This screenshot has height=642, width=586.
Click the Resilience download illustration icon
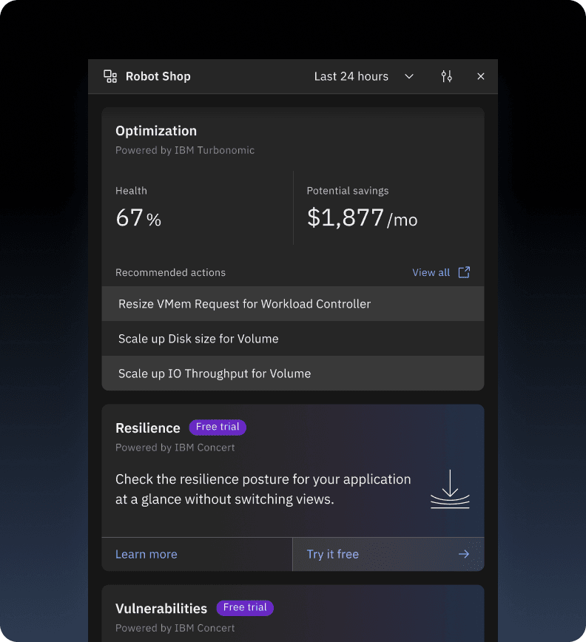[x=450, y=490]
